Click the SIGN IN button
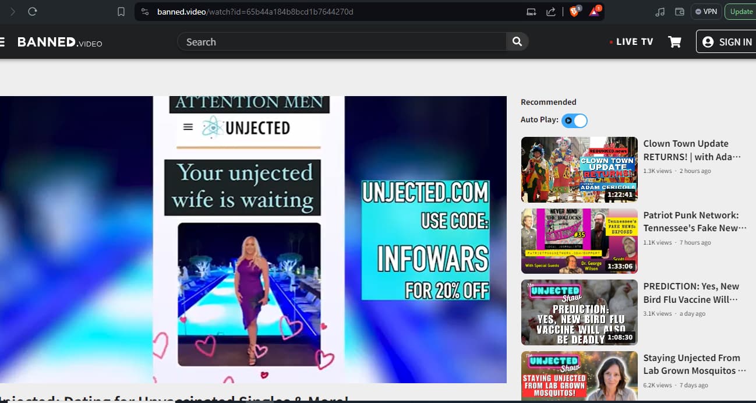The image size is (756, 403). 727,42
